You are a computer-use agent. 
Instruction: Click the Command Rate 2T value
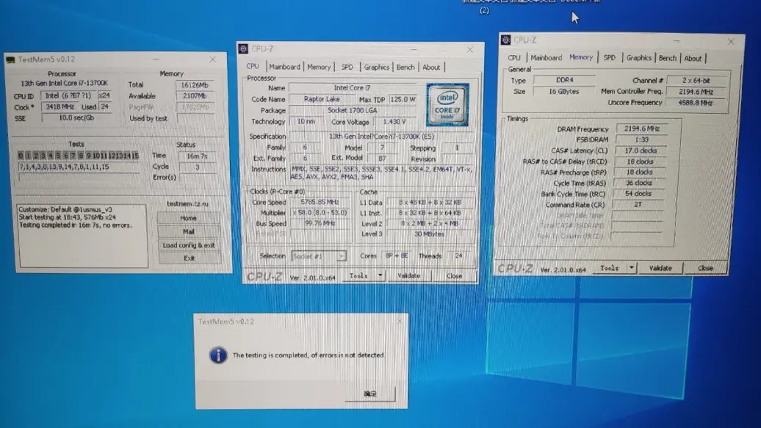pyautogui.click(x=638, y=204)
